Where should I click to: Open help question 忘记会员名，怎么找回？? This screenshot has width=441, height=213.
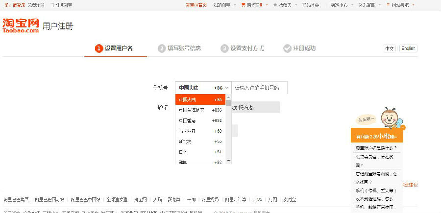click(x=374, y=161)
